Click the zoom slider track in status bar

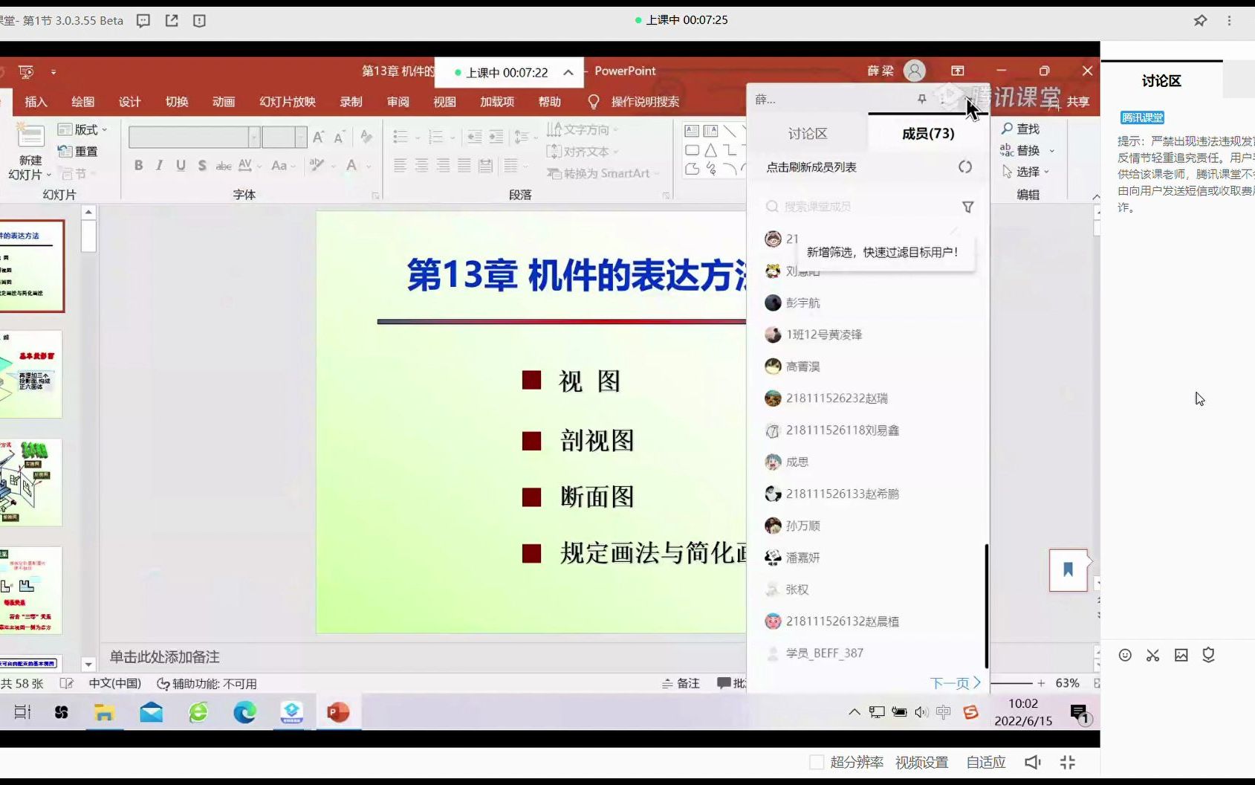click(1012, 683)
